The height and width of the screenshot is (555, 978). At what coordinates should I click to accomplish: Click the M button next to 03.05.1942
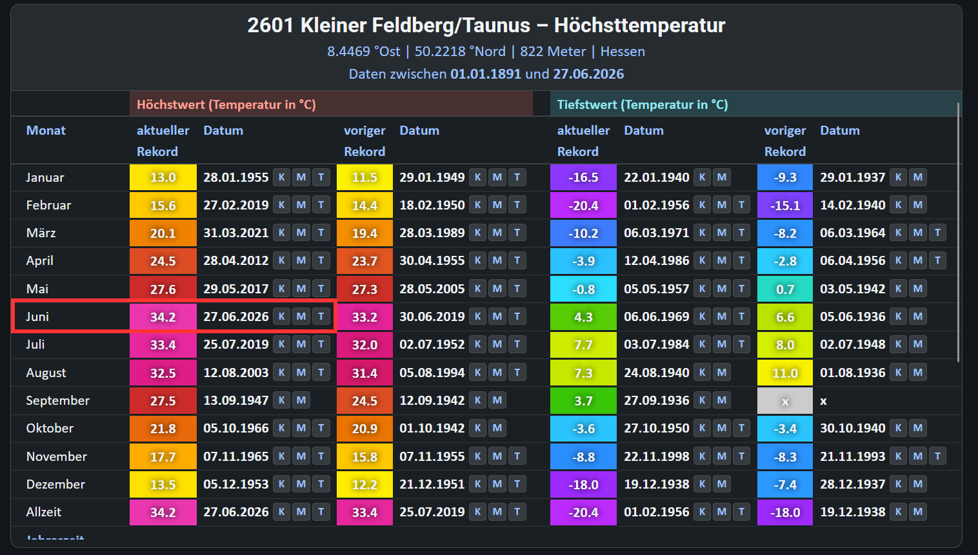(918, 289)
